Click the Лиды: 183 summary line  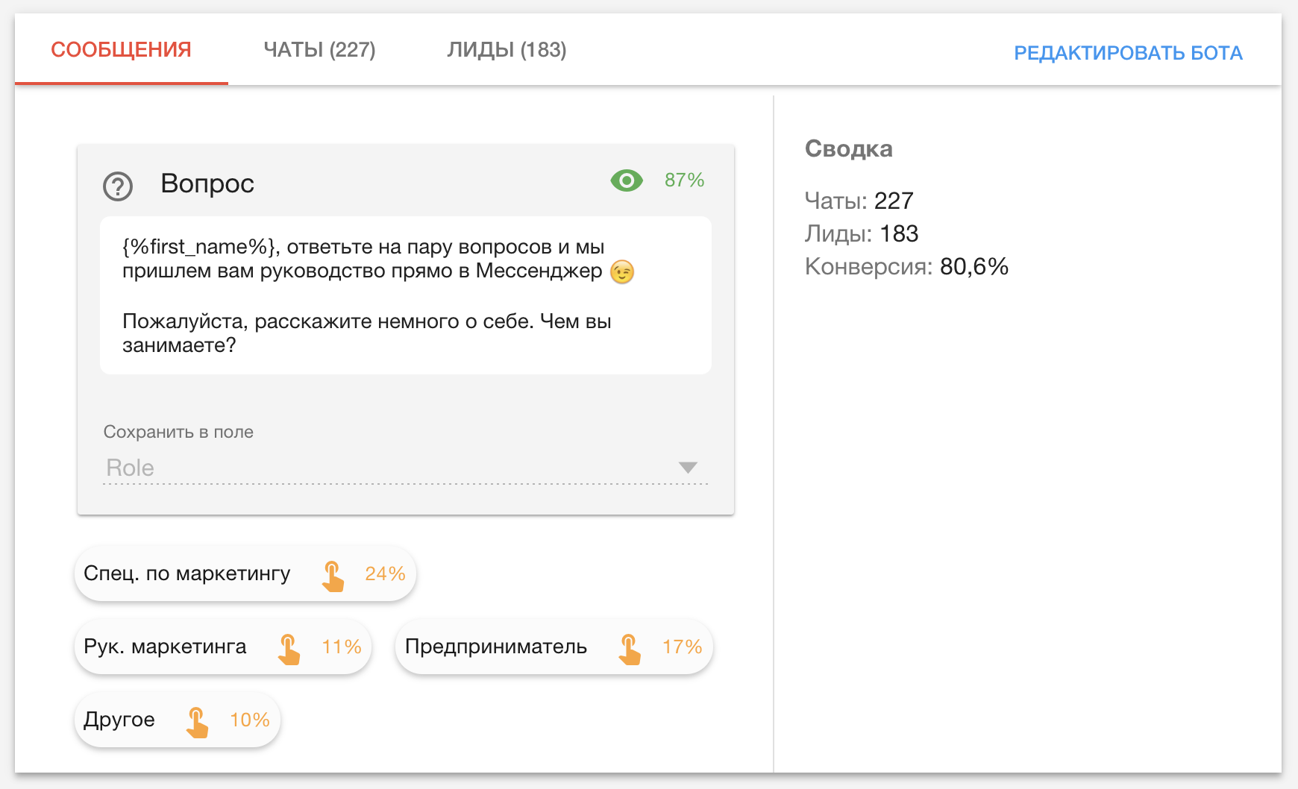[x=862, y=233]
